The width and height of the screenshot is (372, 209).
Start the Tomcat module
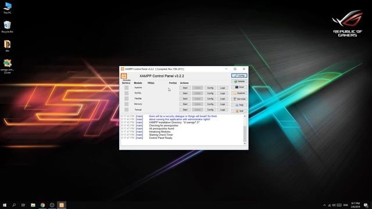185,110
